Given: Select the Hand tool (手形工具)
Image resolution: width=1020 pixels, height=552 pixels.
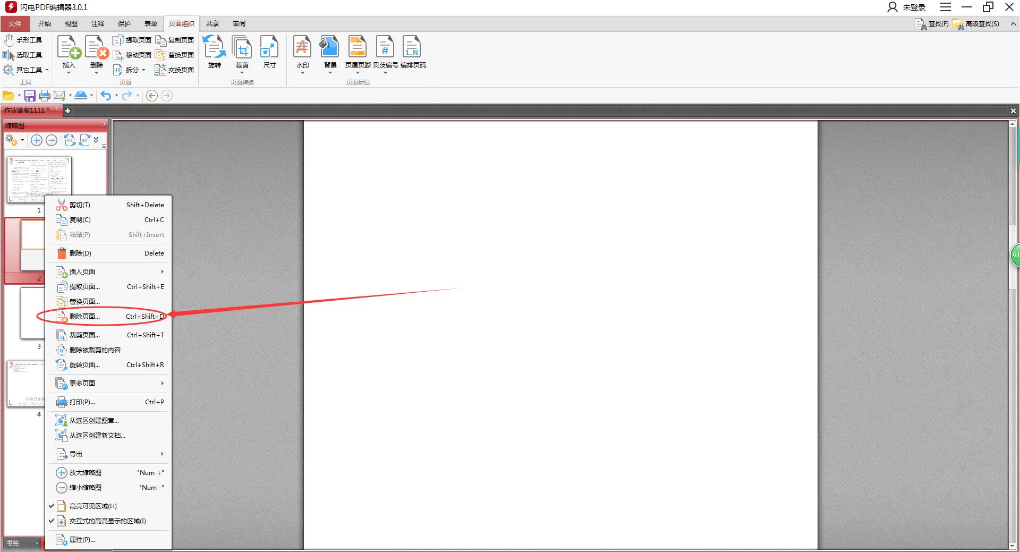Looking at the screenshot, I should tap(23, 40).
